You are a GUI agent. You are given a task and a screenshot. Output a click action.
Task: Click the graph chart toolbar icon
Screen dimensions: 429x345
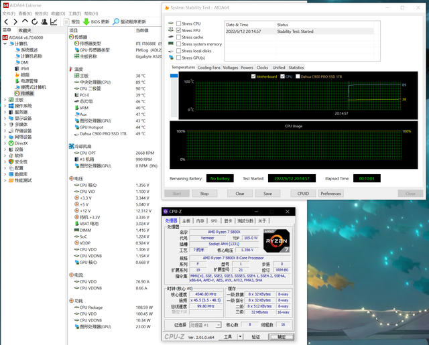(x=54, y=21)
